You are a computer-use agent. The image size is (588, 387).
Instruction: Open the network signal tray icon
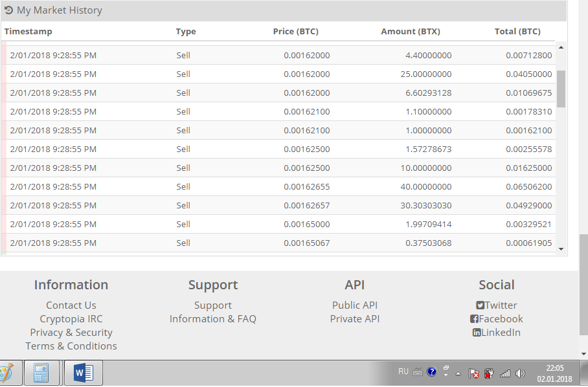[505, 373]
